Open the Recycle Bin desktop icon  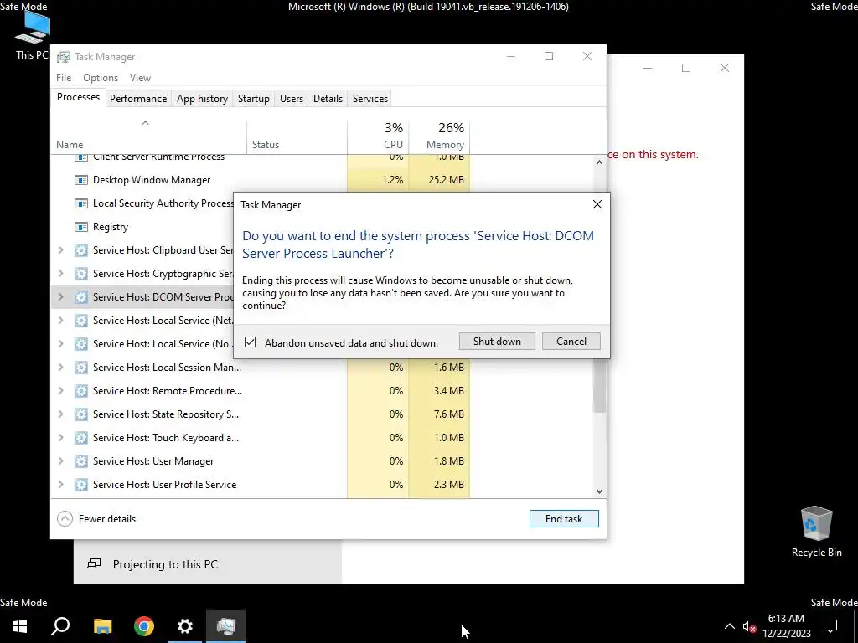[816, 532]
